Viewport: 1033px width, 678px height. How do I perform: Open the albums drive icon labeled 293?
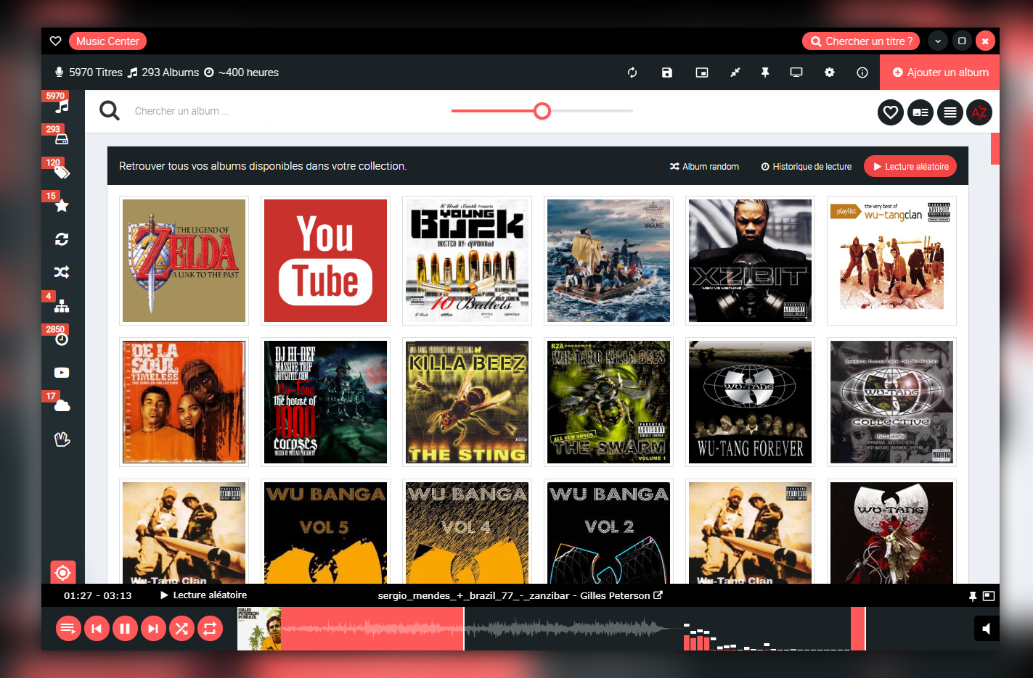[x=62, y=139]
